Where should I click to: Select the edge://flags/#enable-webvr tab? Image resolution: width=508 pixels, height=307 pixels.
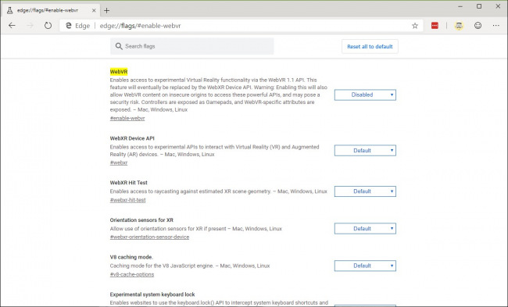point(51,10)
